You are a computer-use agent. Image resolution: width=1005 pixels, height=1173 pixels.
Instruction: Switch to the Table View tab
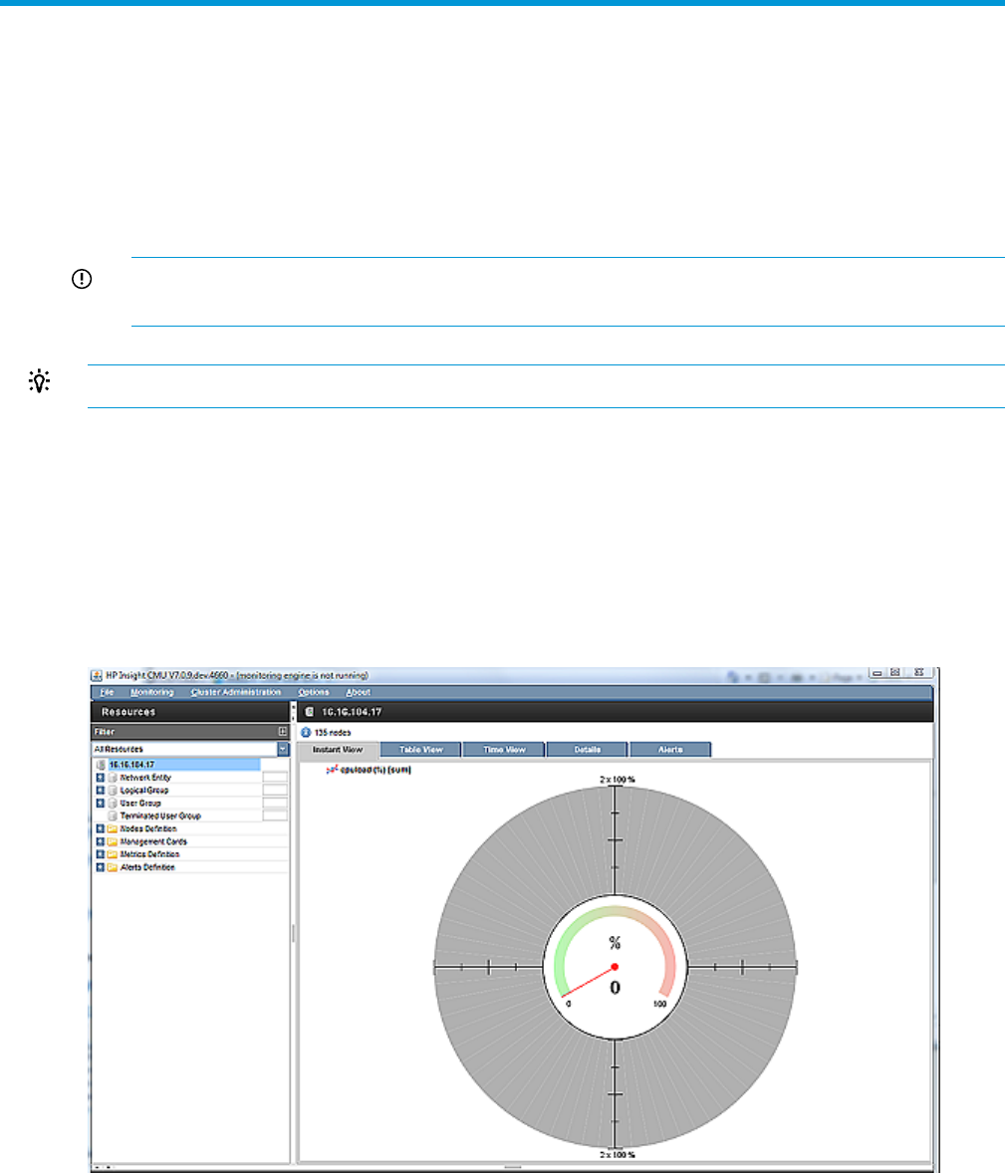(x=421, y=750)
